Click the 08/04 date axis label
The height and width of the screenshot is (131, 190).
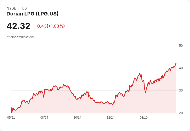click(x=44, y=118)
